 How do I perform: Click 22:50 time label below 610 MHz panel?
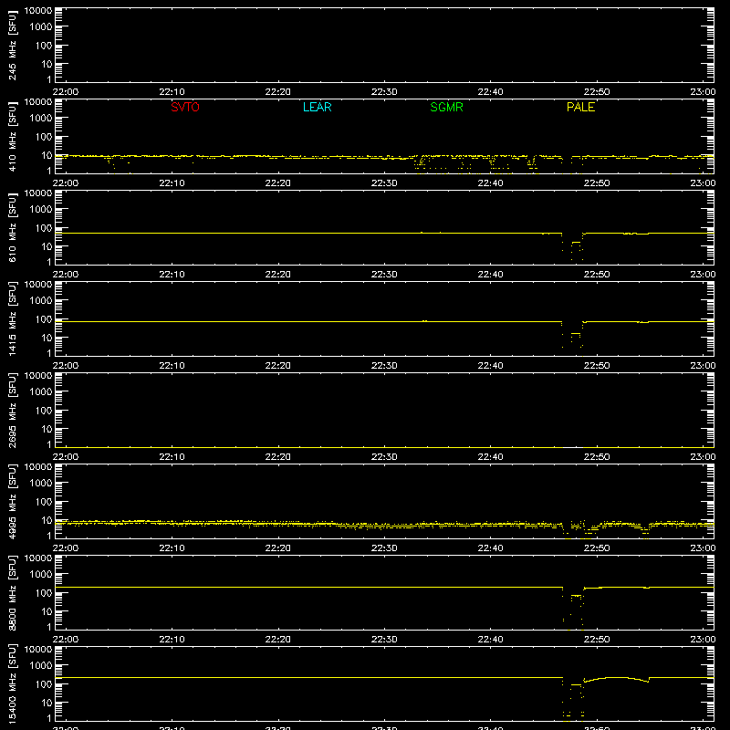pos(597,275)
